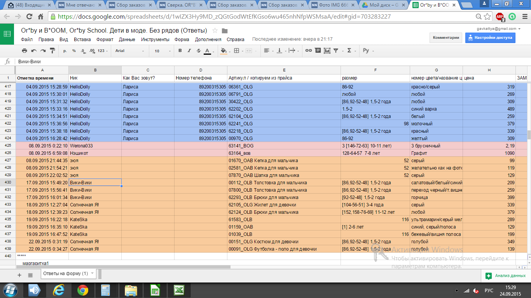Toggle italic text formatting
Viewport: 531px width, 298px height.
[189, 51]
